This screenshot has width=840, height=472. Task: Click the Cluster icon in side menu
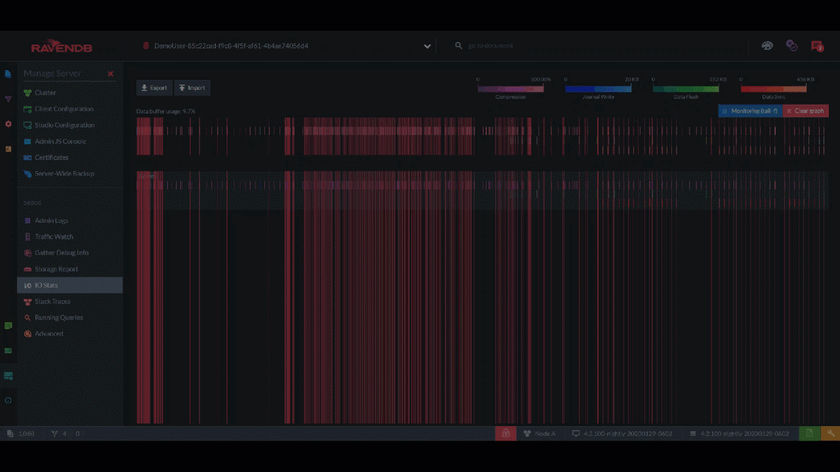[x=28, y=93]
